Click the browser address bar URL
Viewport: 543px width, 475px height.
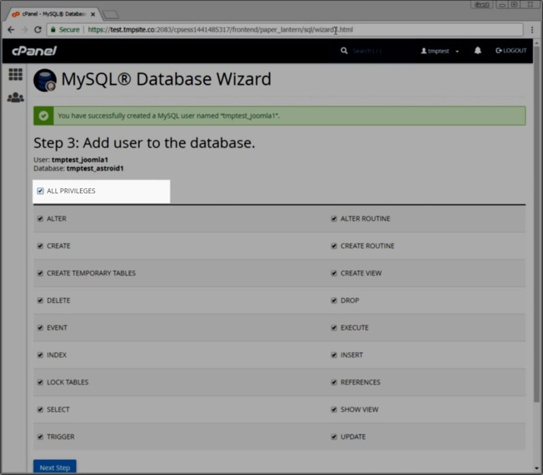(220, 30)
